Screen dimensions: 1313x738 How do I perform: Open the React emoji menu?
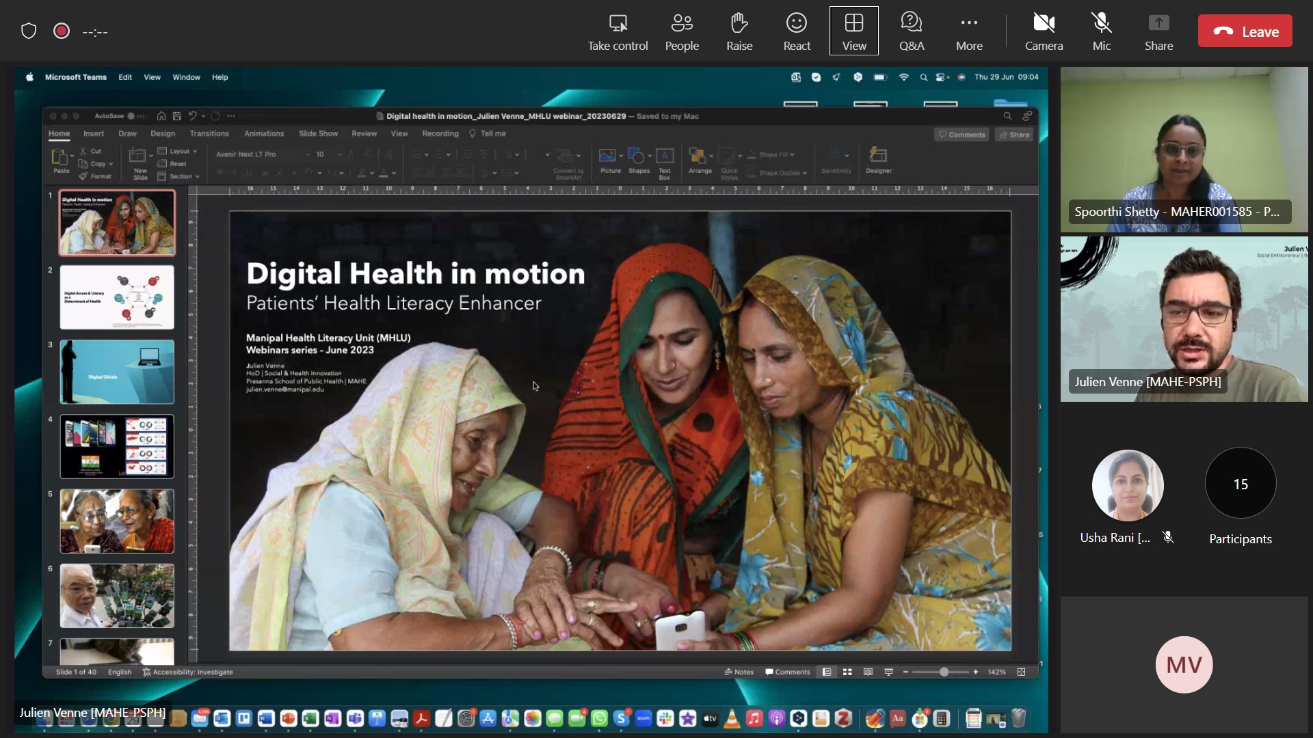click(796, 31)
